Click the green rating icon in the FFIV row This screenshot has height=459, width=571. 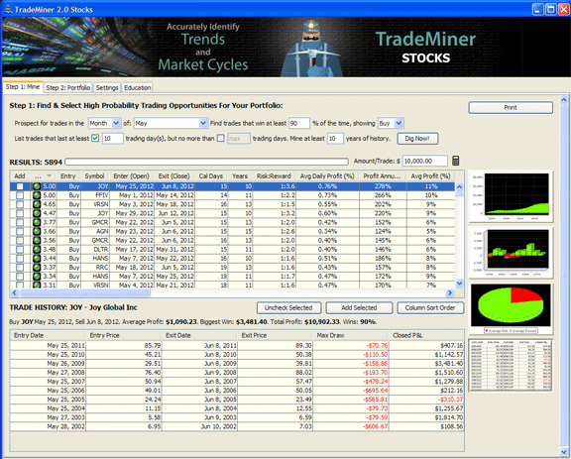[x=37, y=195]
